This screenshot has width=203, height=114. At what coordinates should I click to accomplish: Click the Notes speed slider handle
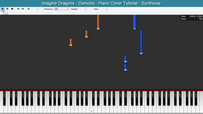click(x=107, y=9)
